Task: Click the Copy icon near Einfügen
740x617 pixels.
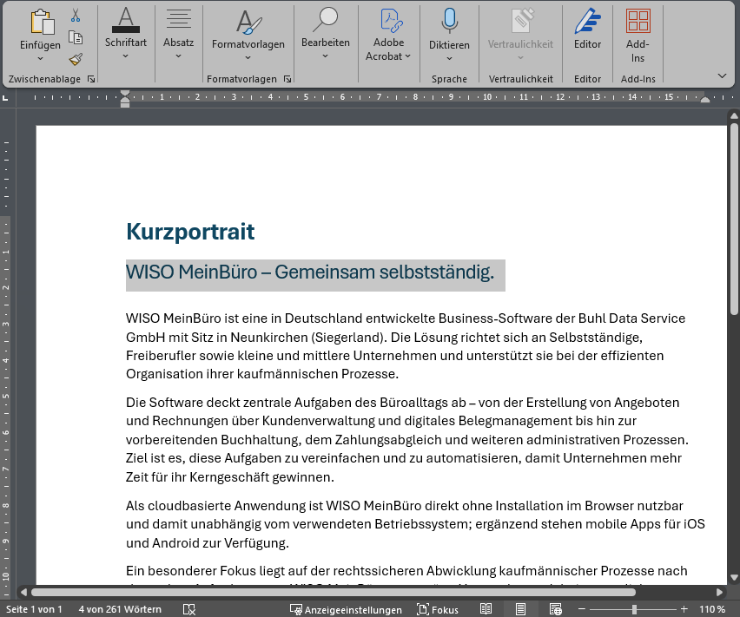Action: (76, 37)
